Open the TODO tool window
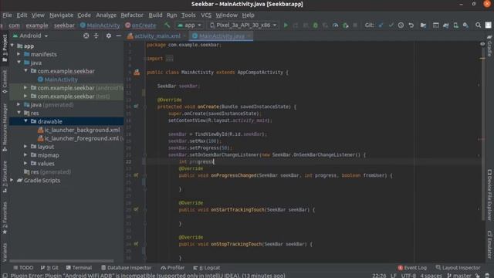Image resolution: width=494 pixels, height=278 pixels. (x=23, y=268)
